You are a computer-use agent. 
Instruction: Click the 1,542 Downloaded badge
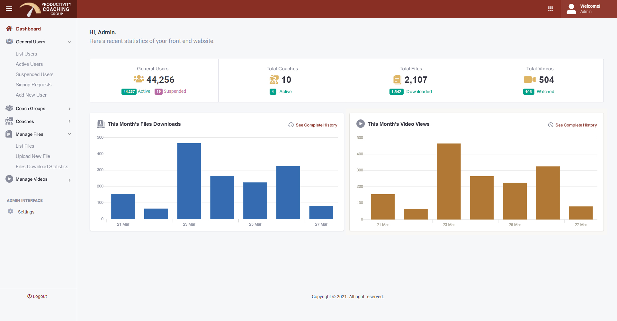coord(396,91)
